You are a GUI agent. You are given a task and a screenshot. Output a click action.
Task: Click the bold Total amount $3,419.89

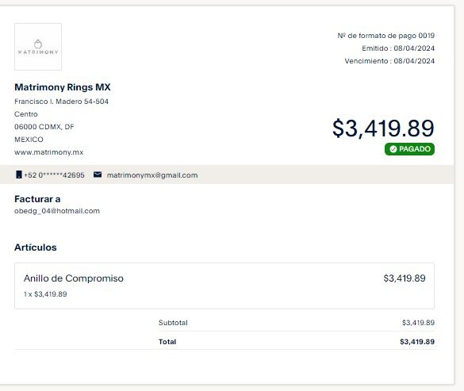pos(417,342)
